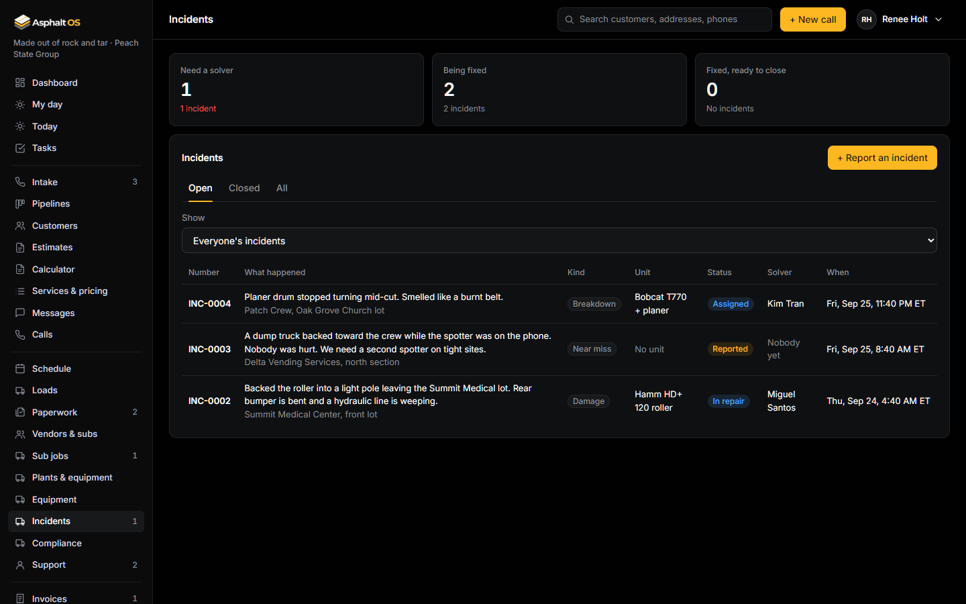Click the Near miss kind tag
This screenshot has width=966, height=604.
tap(592, 349)
